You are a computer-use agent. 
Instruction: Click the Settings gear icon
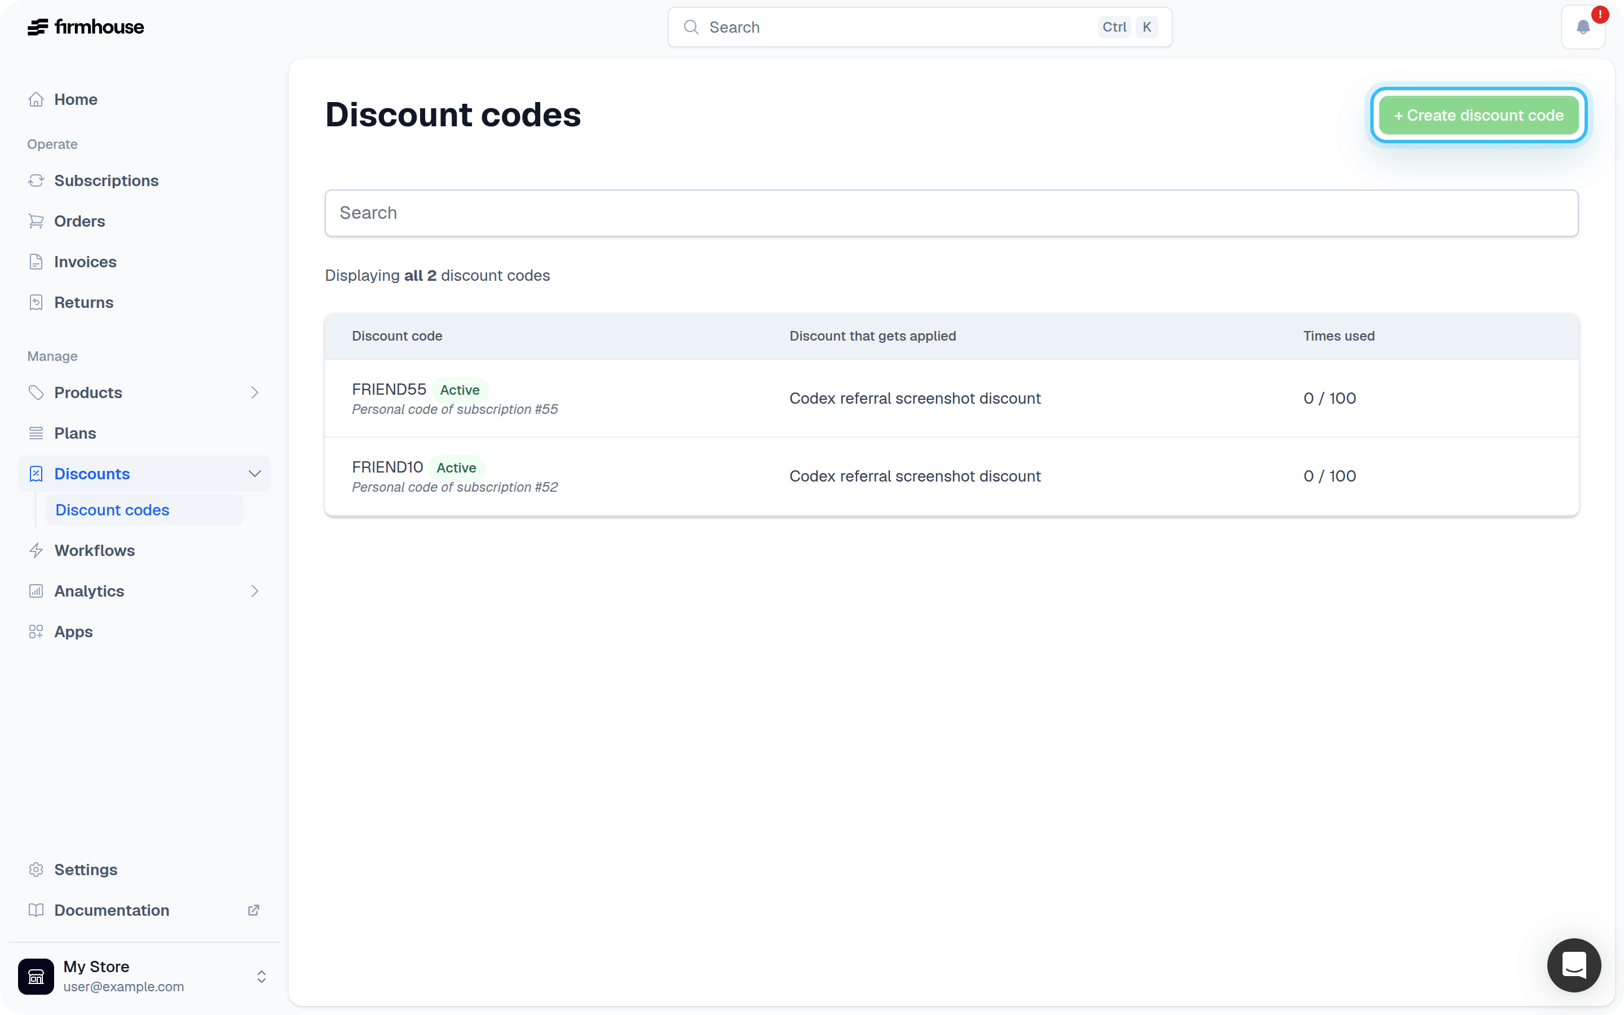click(36, 870)
